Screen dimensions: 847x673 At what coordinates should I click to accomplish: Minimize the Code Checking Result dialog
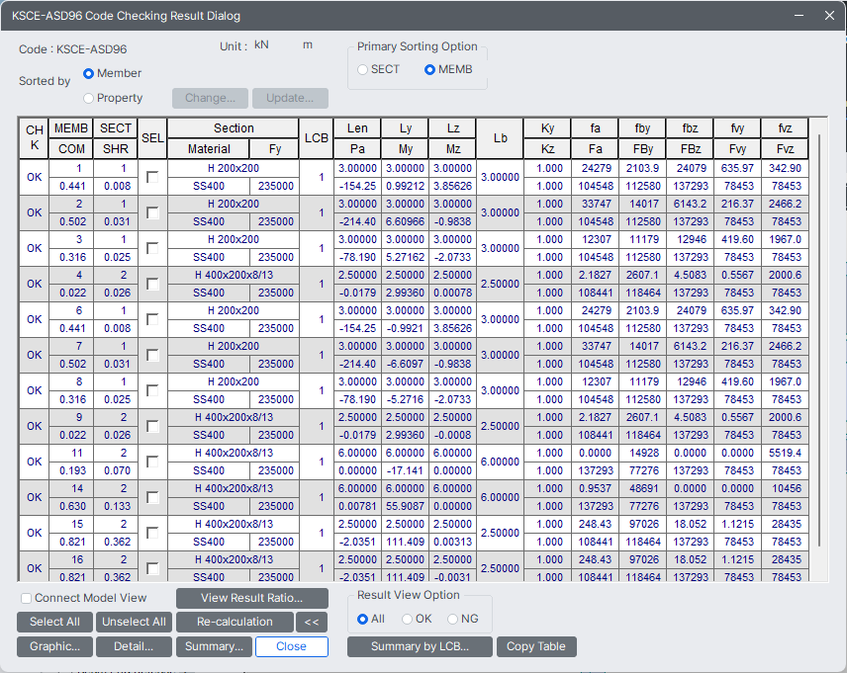click(799, 16)
